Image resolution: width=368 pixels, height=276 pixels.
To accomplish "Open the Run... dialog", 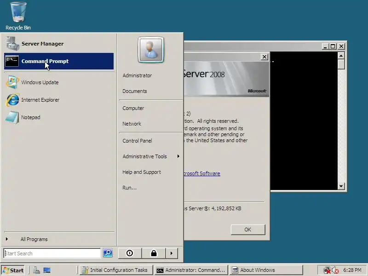I will (129, 188).
